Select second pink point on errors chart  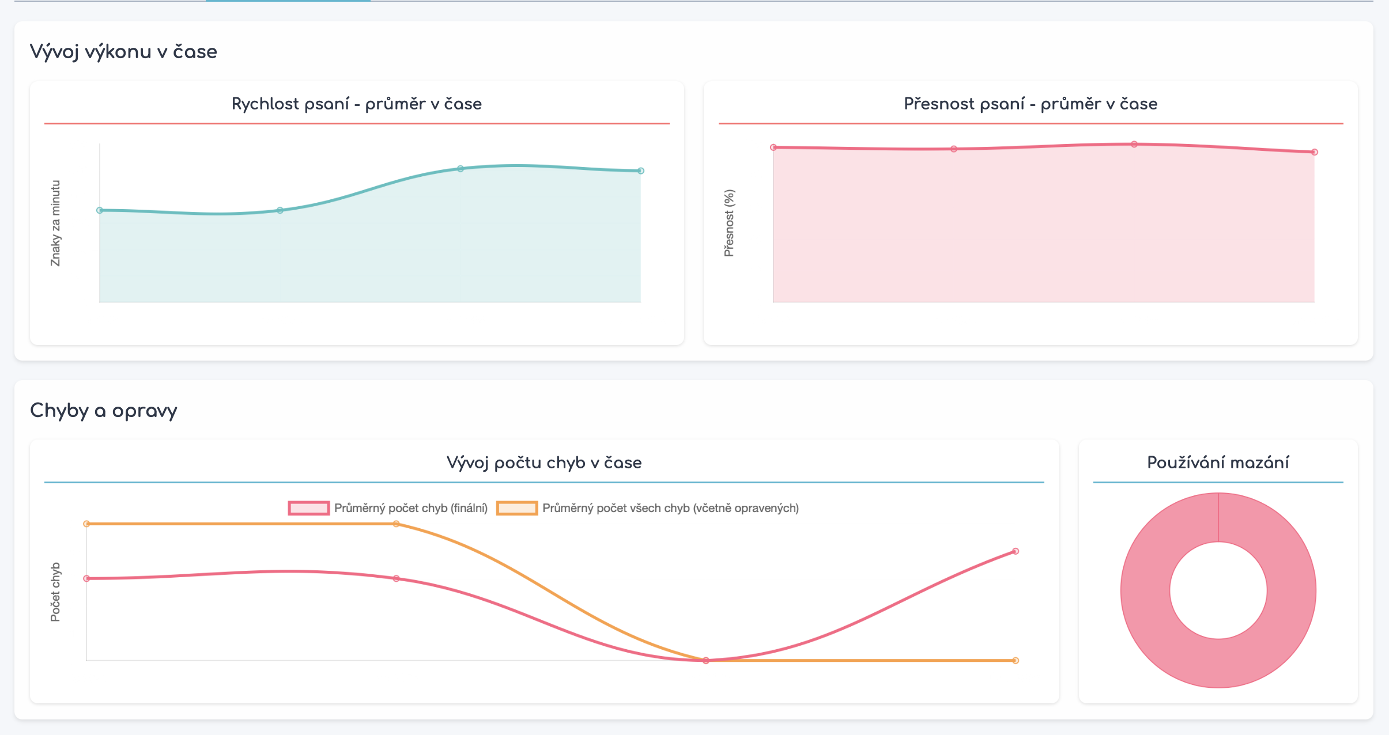pos(396,578)
